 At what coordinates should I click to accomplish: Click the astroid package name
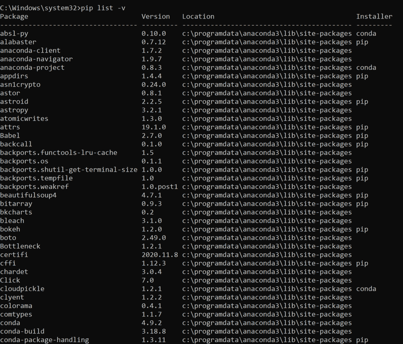14,101
